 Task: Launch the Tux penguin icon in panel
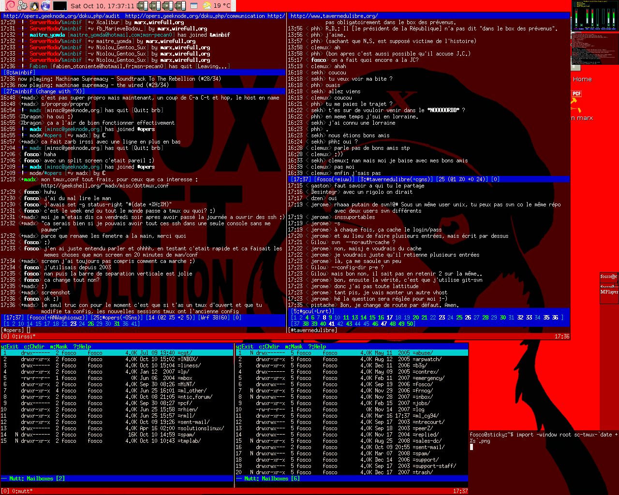coord(34,6)
